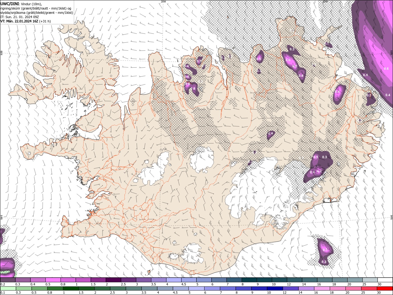393x295 pixels.
Task: Select the 'rigning/skúrir' legend description line
Action: tap(36, 8)
